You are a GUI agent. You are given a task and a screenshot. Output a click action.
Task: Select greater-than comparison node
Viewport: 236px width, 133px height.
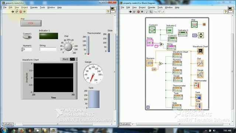coord(161,64)
